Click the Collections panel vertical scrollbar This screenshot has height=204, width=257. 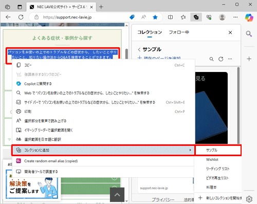click(238, 105)
